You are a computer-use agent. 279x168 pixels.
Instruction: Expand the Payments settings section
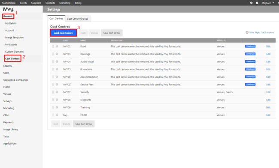(8, 122)
